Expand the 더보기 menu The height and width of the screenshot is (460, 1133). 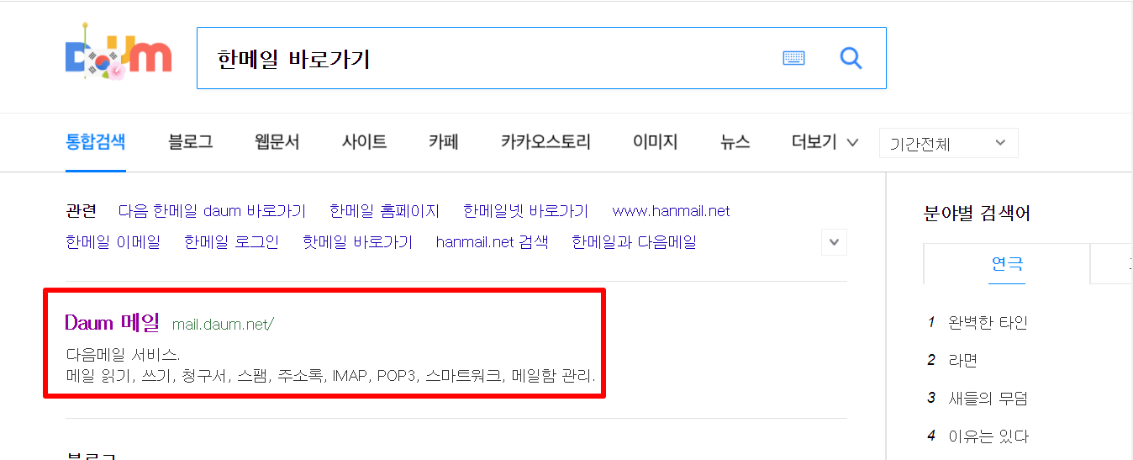(825, 142)
